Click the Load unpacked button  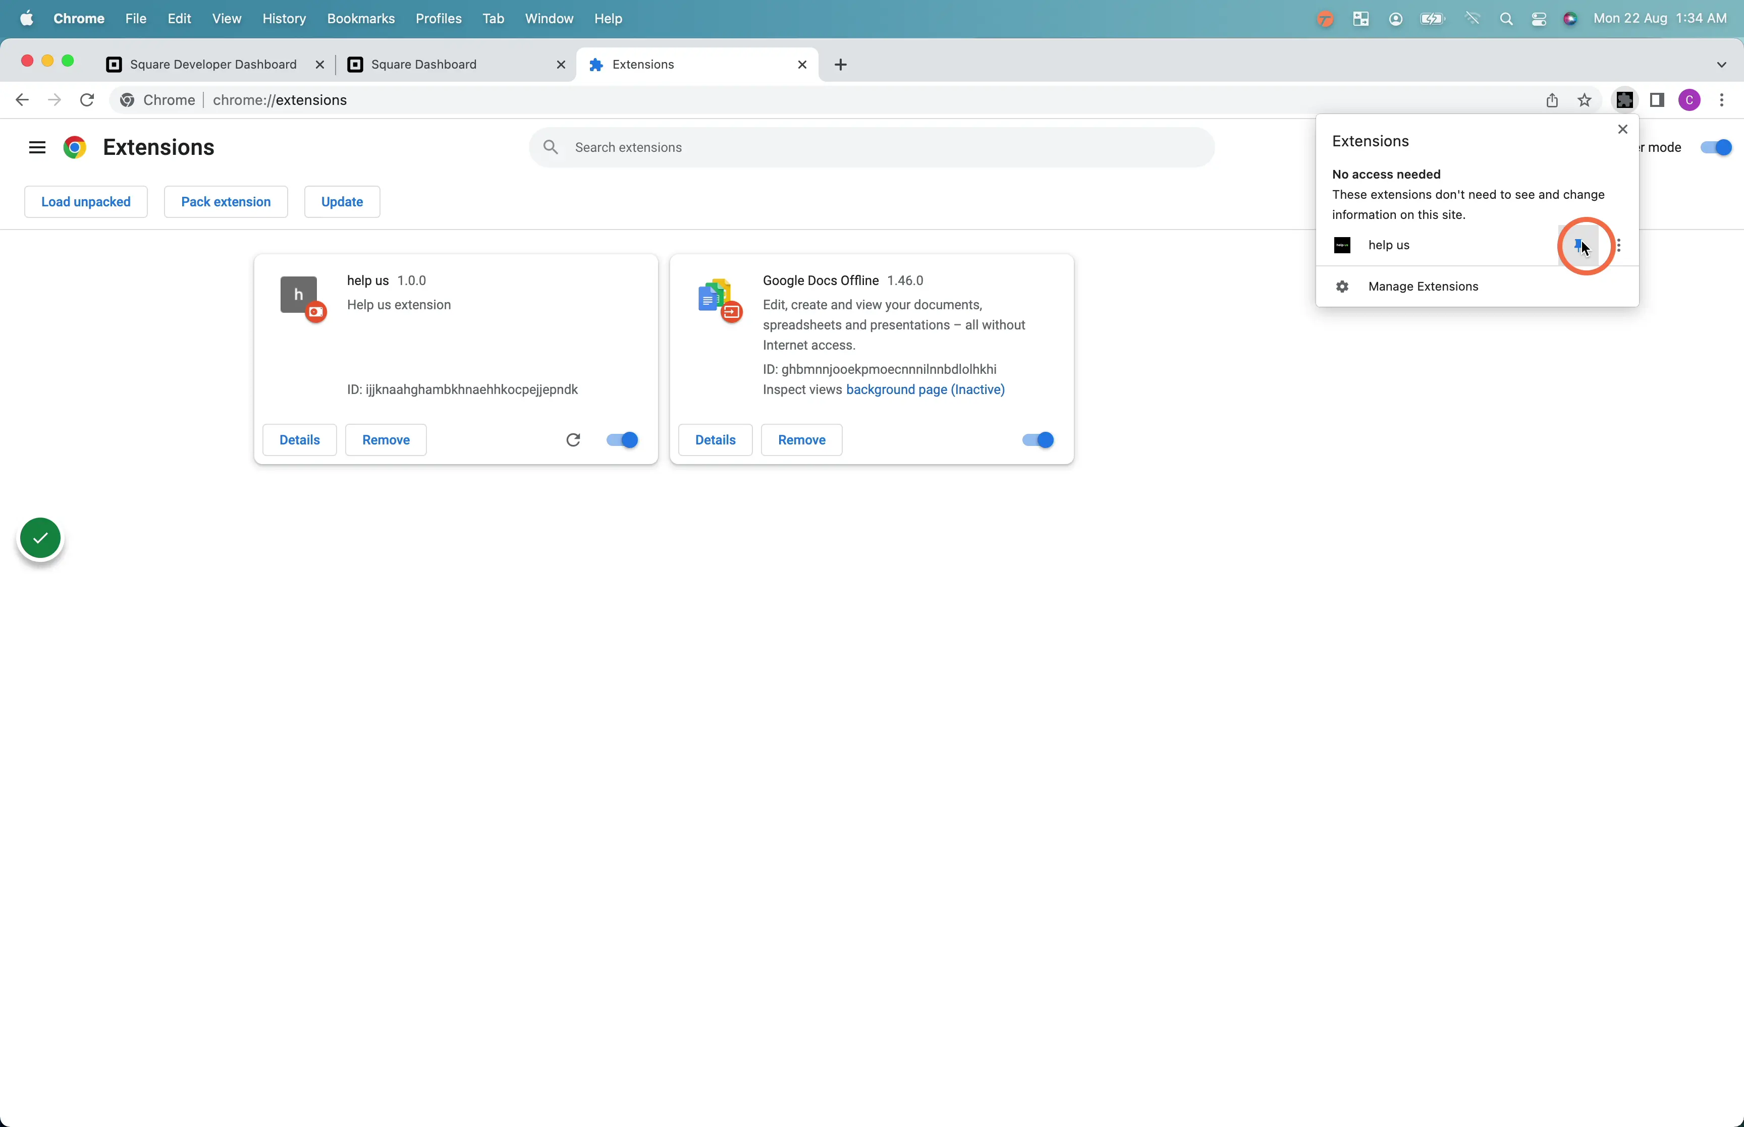click(86, 202)
